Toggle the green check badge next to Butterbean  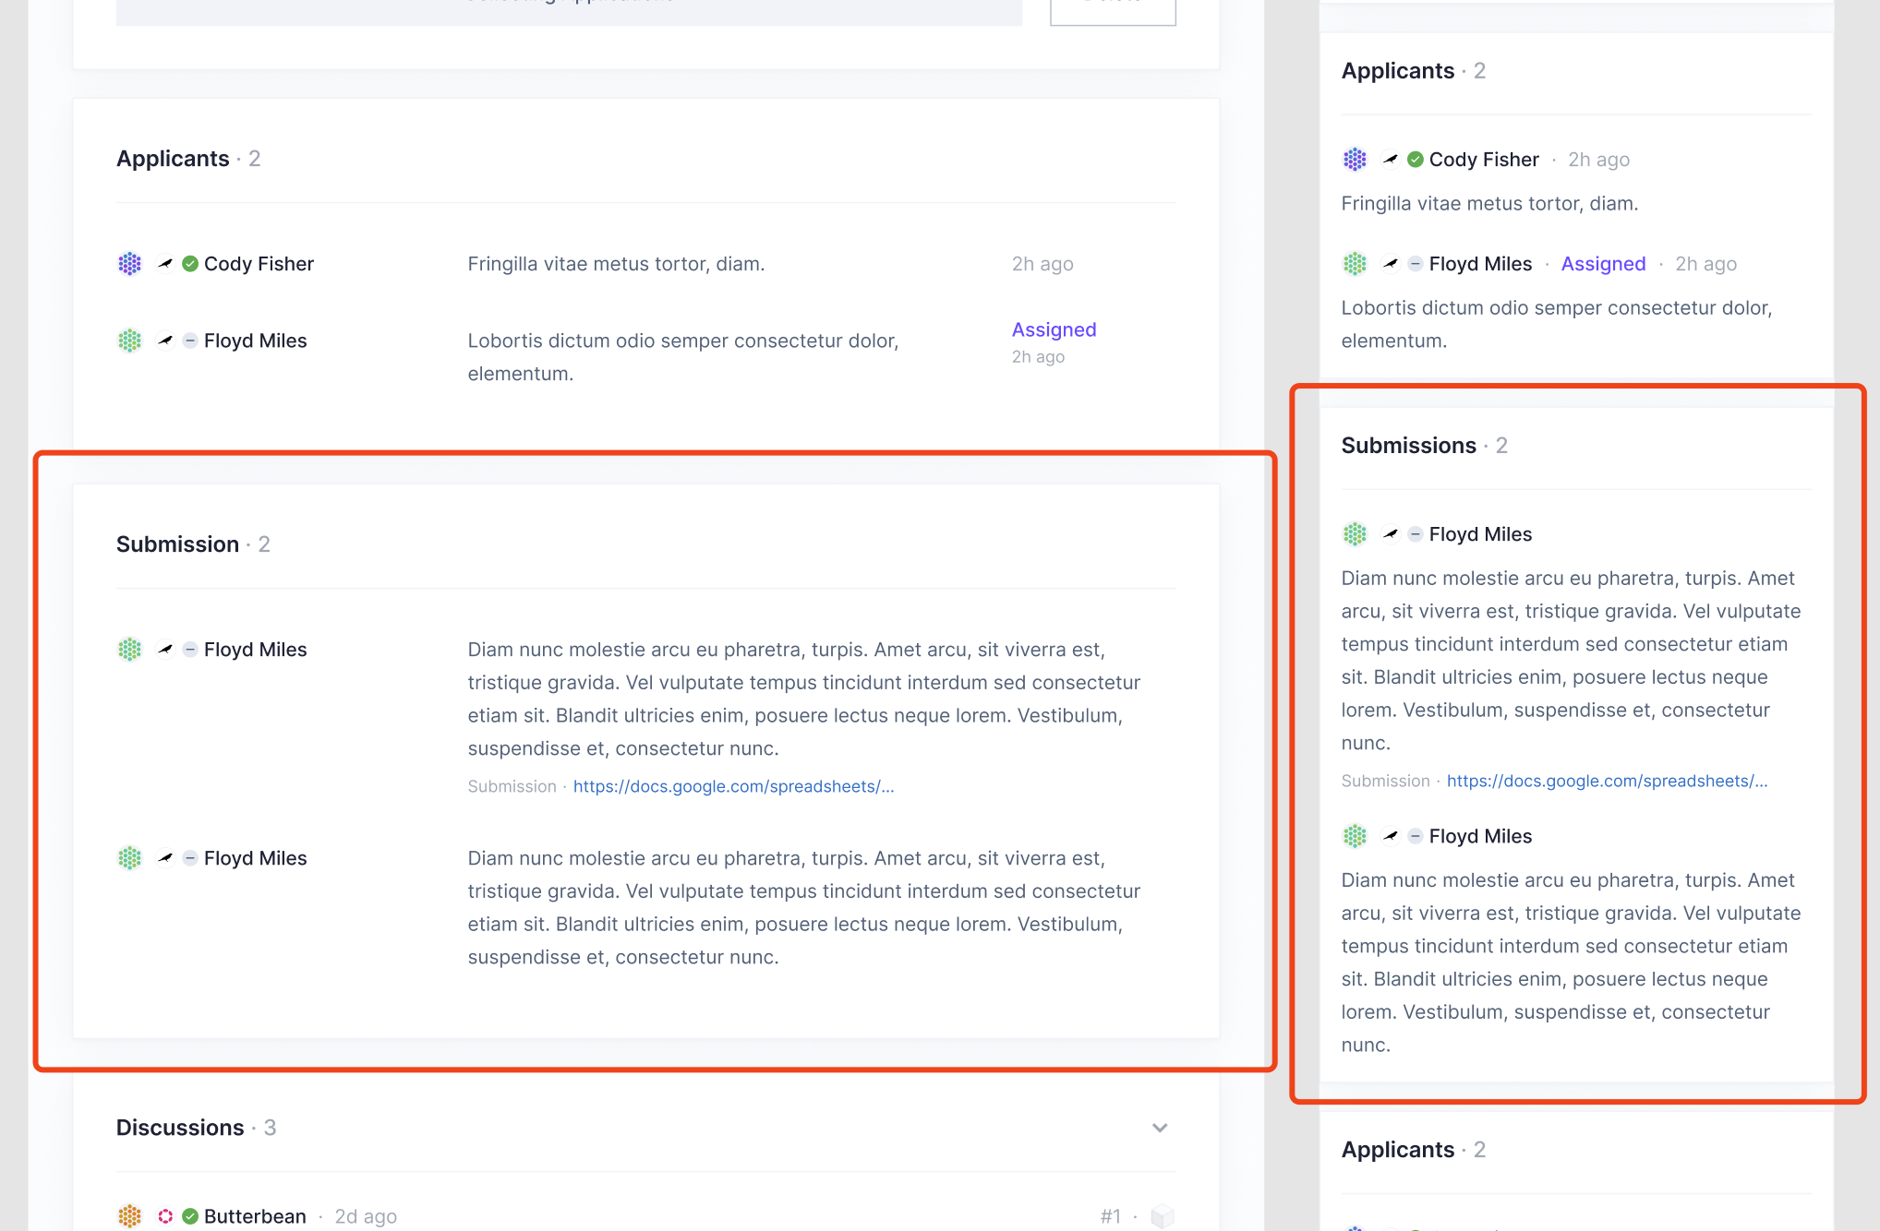pyautogui.click(x=189, y=1216)
